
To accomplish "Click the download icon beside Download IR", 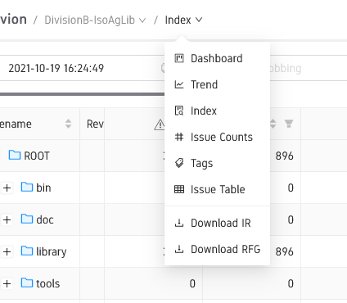I will [x=179, y=223].
